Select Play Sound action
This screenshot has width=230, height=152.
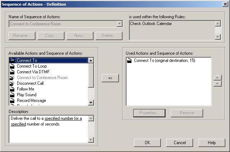(27, 95)
